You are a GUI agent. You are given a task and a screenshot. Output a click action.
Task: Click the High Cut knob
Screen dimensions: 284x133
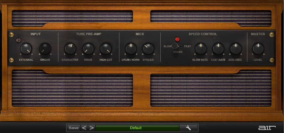click(106, 49)
